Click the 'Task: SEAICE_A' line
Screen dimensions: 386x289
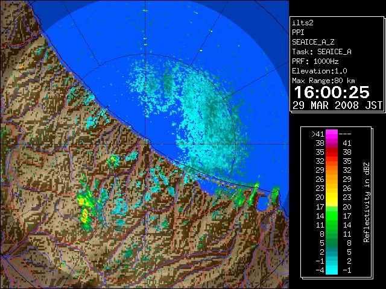click(321, 52)
